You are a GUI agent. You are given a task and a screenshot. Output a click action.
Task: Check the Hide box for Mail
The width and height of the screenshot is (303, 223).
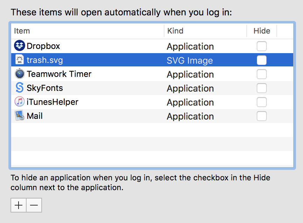[x=261, y=116]
